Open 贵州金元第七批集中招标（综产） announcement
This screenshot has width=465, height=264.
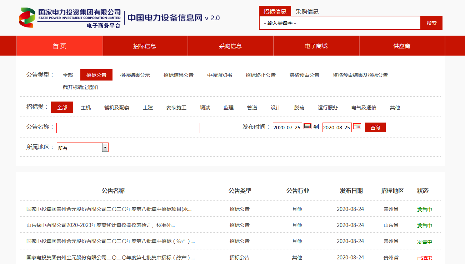pyautogui.click(x=110, y=258)
